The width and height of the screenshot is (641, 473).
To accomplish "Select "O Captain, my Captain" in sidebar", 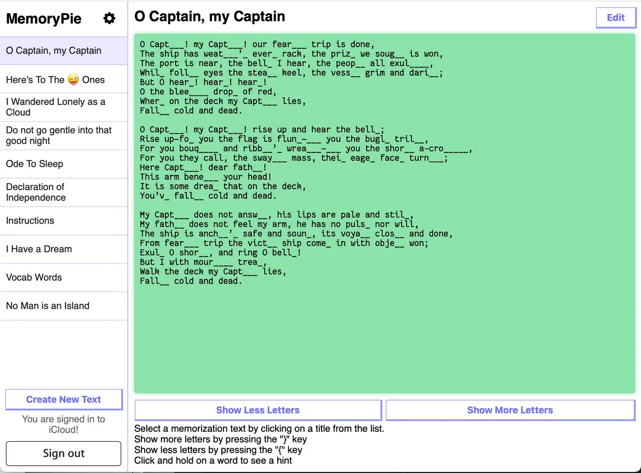I will tap(54, 50).
